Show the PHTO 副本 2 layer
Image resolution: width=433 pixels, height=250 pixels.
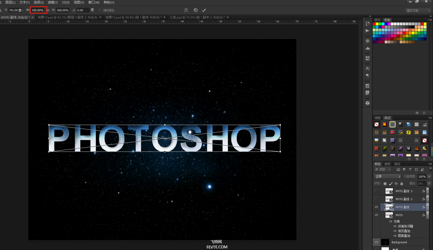click(x=376, y=199)
